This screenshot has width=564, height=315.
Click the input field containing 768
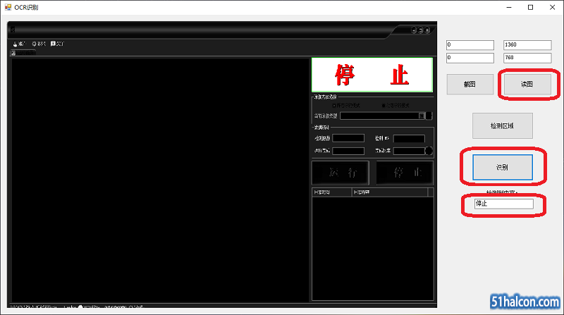526,58
